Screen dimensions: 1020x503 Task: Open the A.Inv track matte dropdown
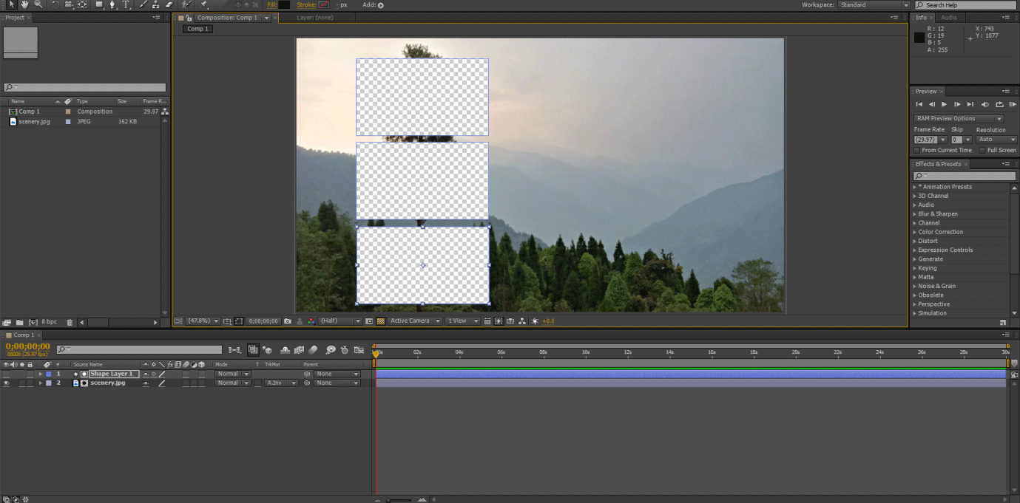tap(281, 383)
